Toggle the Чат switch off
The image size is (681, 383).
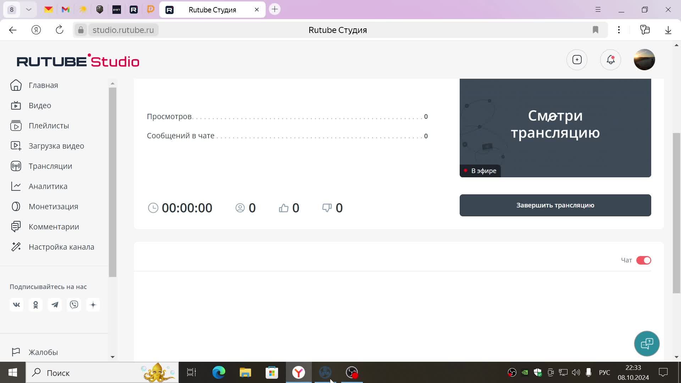pos(643,260)
